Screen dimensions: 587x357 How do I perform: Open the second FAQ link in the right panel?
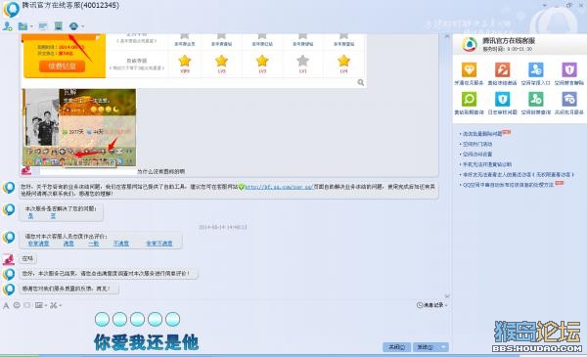click(477, 144)
